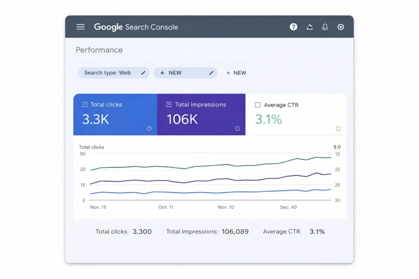
Task: Enable the Average CTR checkbox
Action: pyautogui.click(x=257, y=105)
